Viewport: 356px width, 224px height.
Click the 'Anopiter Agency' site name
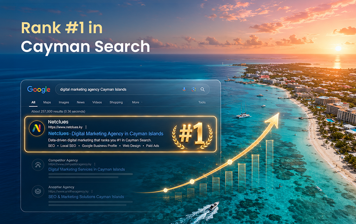point(61,187)
